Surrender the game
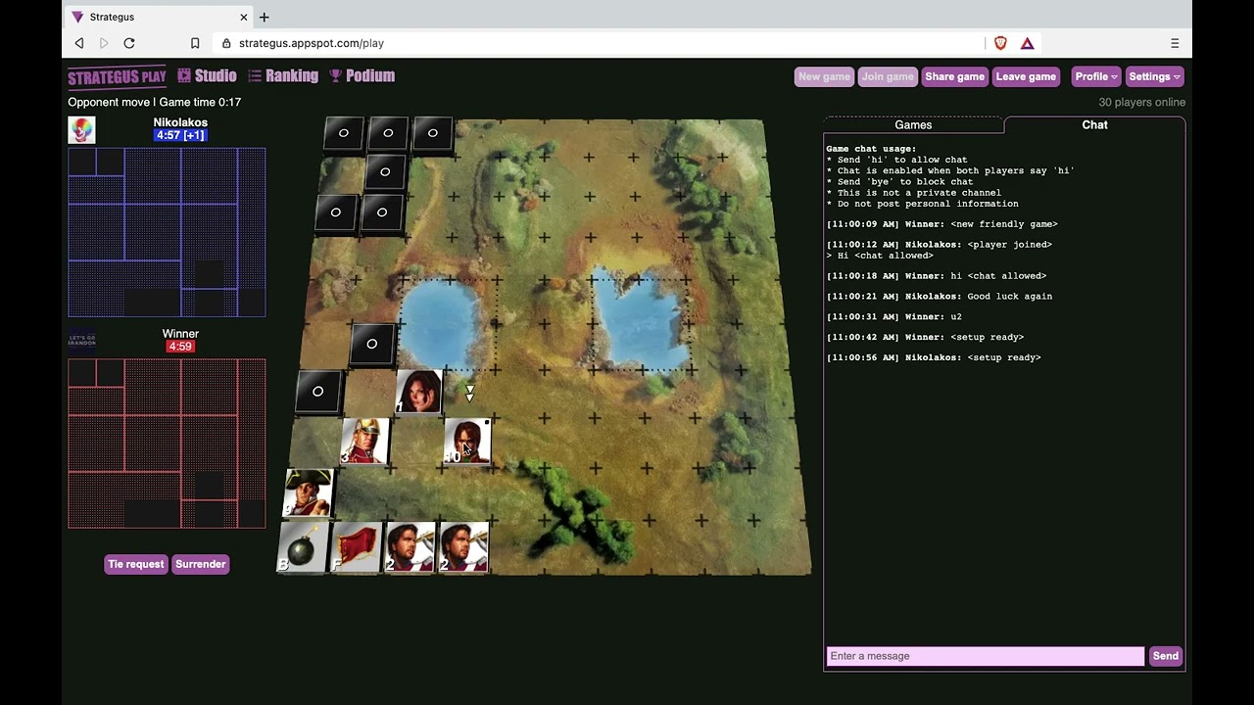 click(x=201, y=564)
